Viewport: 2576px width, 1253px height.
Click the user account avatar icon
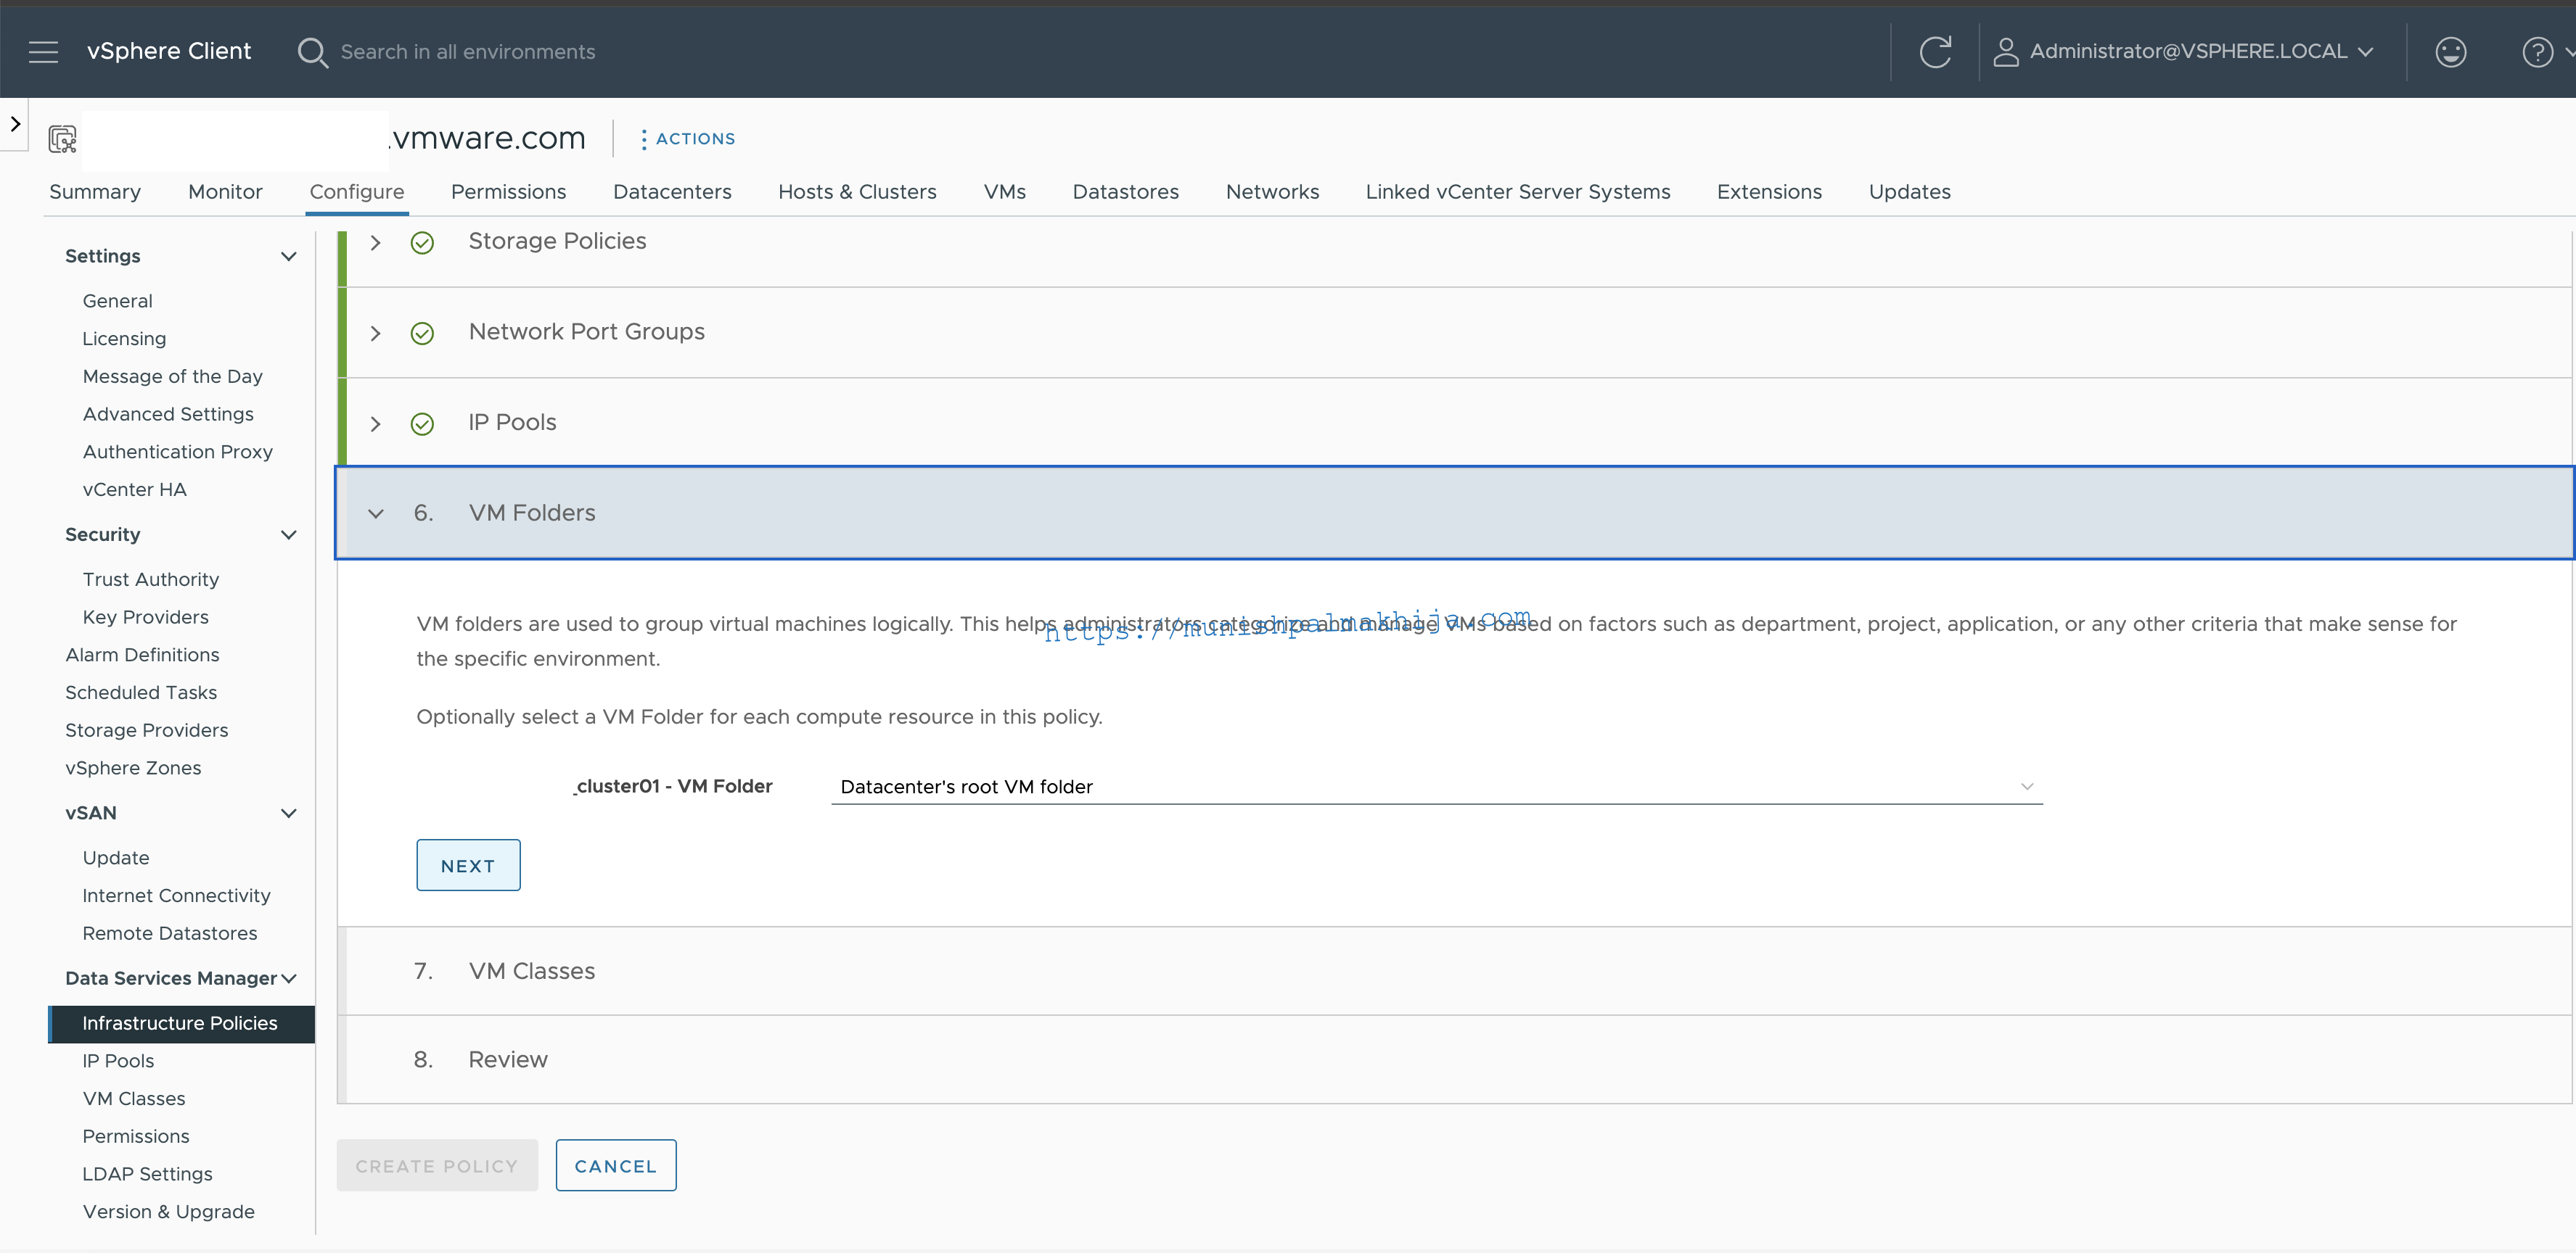tap(2005, 52)
